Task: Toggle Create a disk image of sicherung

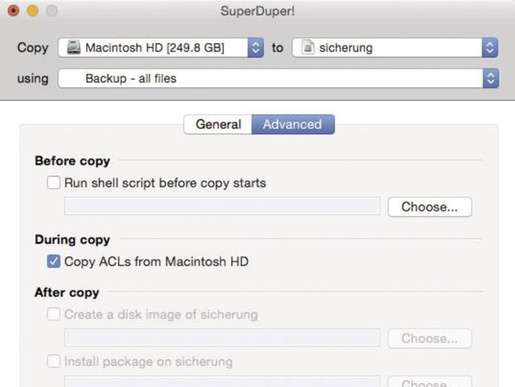Action: [54, 315]
